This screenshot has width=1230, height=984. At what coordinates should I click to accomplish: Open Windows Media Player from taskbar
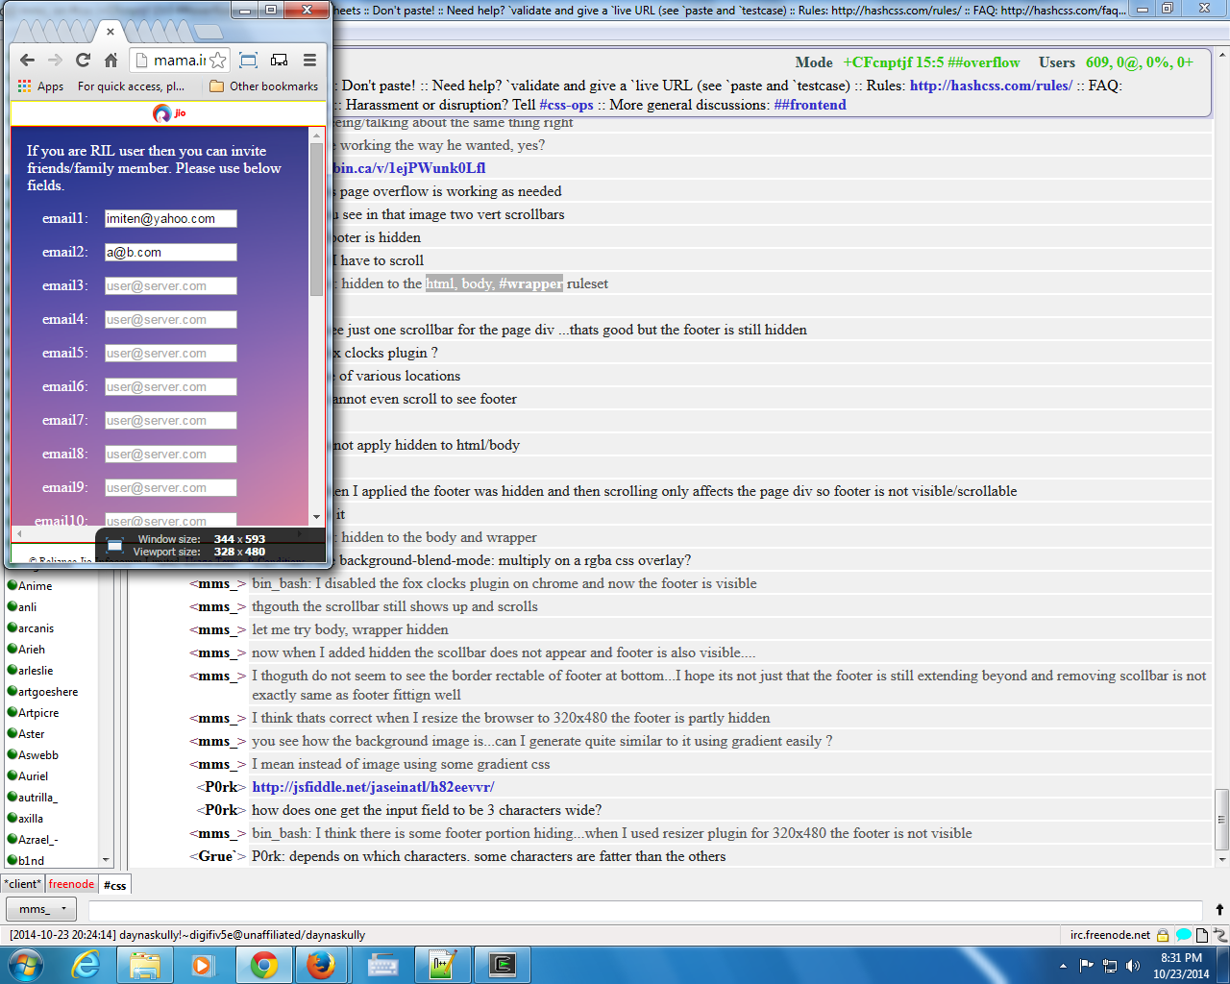(203, 965)
